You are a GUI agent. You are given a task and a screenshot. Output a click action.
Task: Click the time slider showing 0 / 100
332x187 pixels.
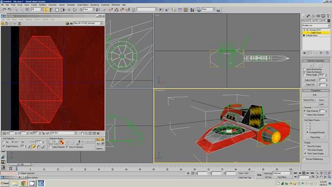pyautogui.click(x=21, y=164)
